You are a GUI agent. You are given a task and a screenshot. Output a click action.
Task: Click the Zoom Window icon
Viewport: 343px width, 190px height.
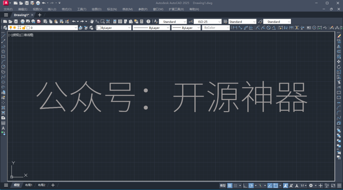(103, 22)
